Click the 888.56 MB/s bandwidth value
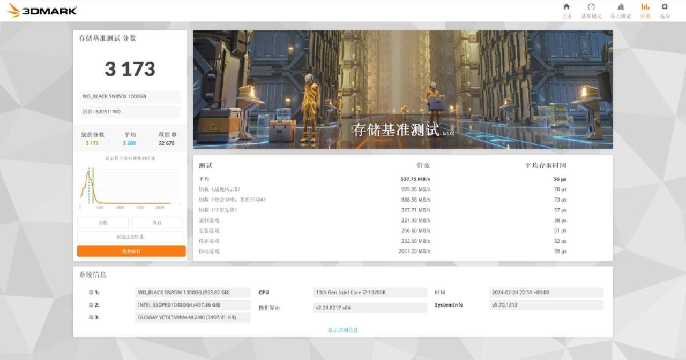686x360 pixels. (x=415, y=200)
